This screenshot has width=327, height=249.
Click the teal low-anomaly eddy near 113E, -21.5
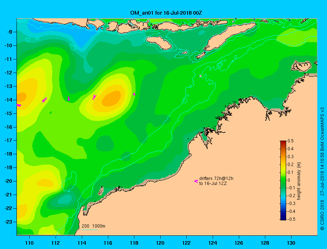tap(65, 200)
